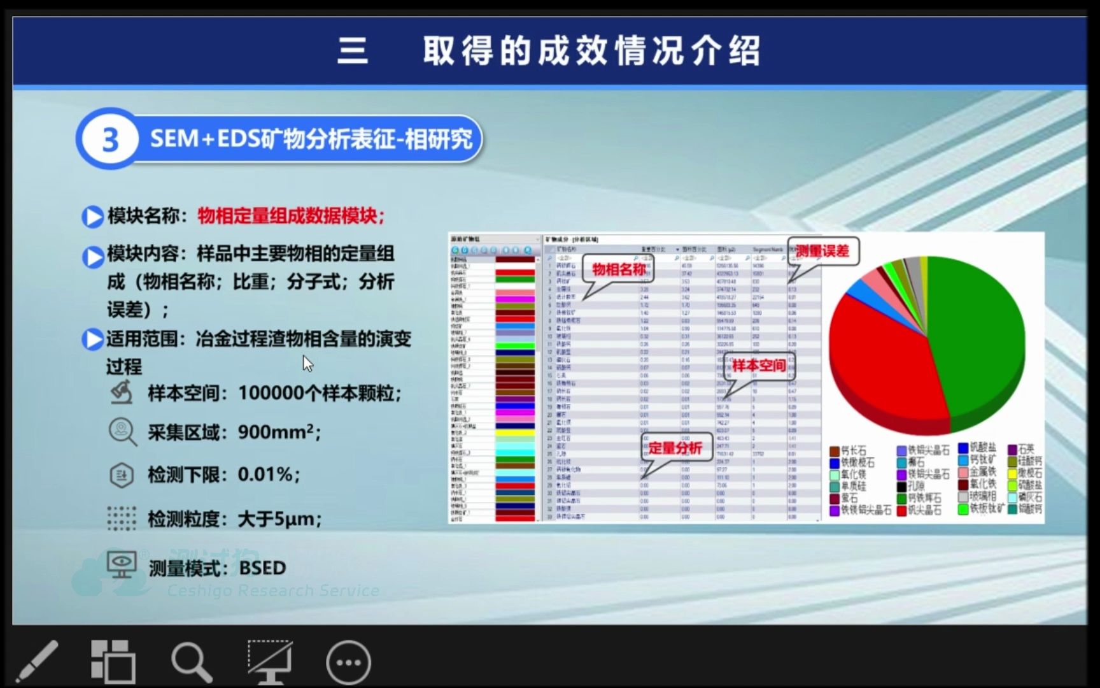Image resolution: width=1100 pixels, height=688 pixels.
Task: Click the microscope icon for 样本空间
Action: [x=121, y=392]
